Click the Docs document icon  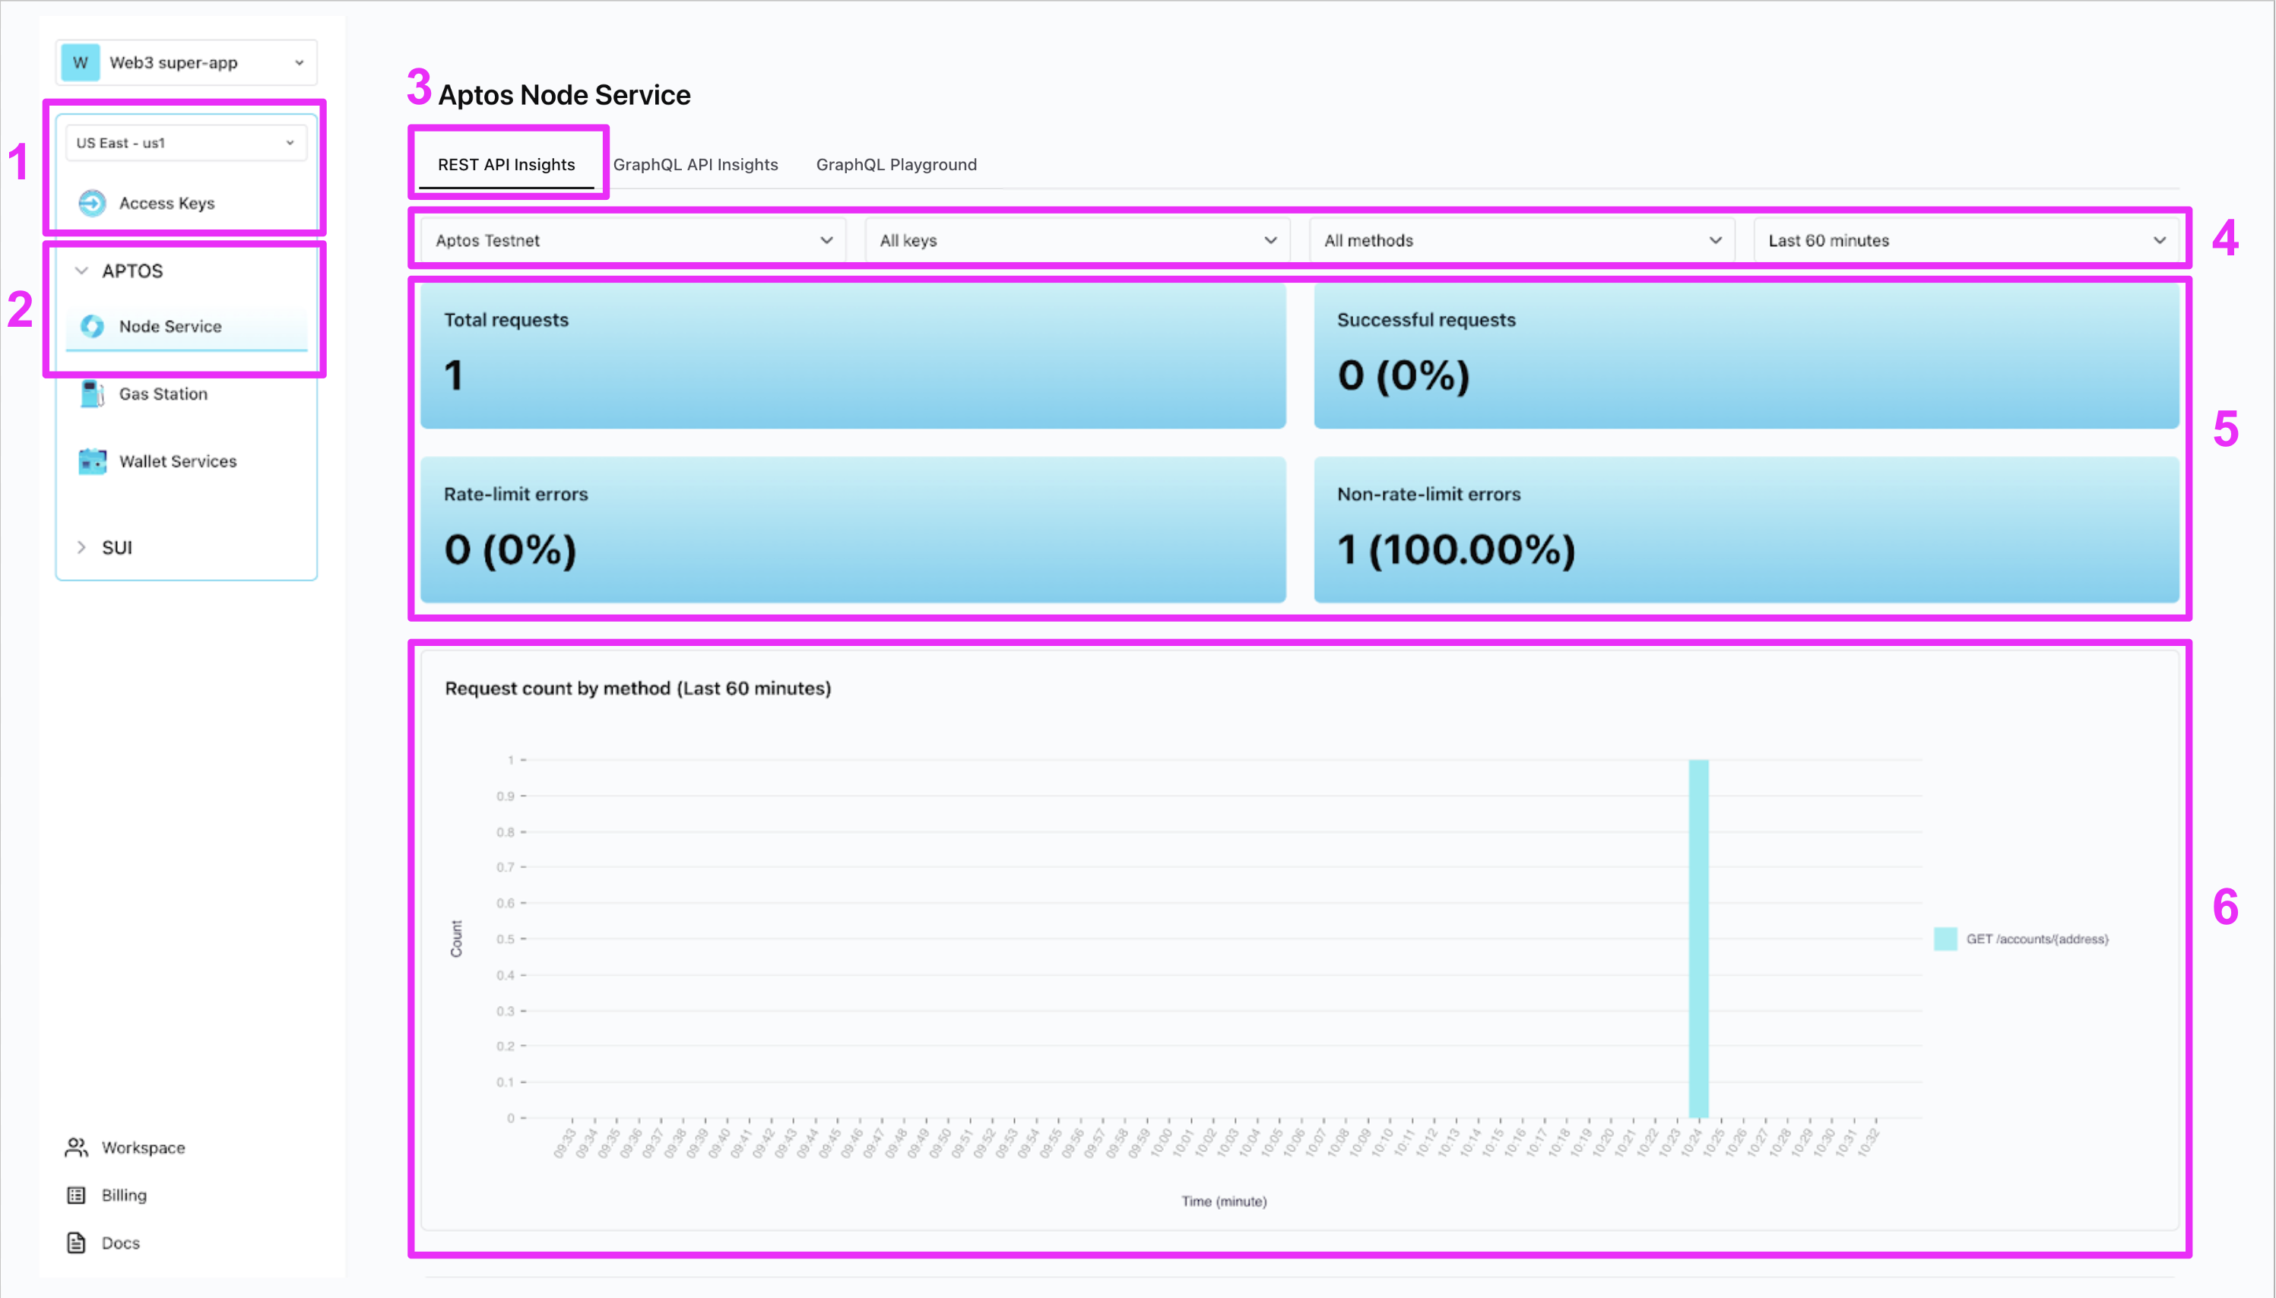pyautogui.click(x=77, y=1243)
